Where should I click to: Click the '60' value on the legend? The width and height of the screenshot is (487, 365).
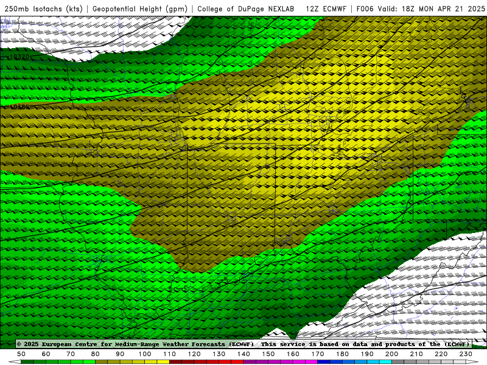[x=46, y=354]
